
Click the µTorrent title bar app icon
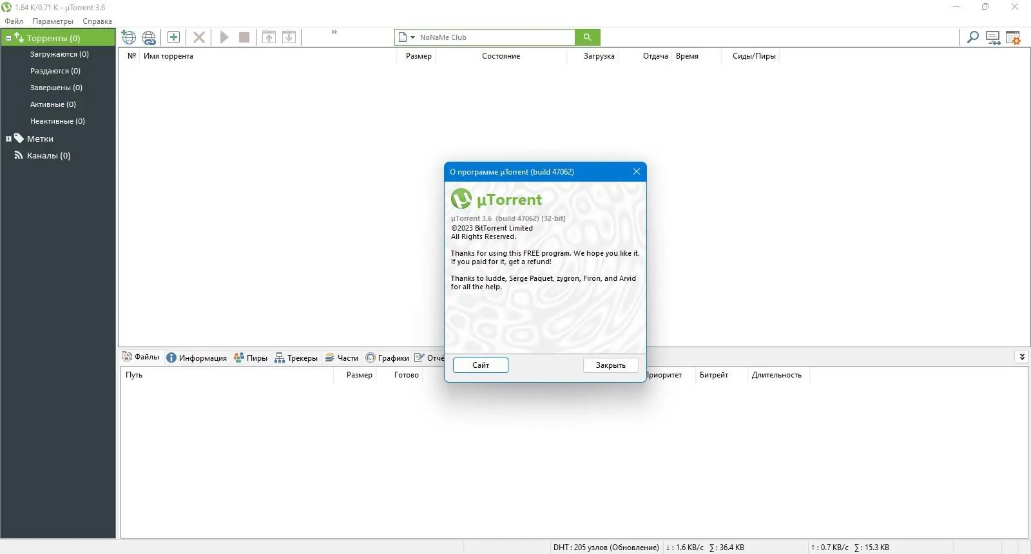(6, 7)
